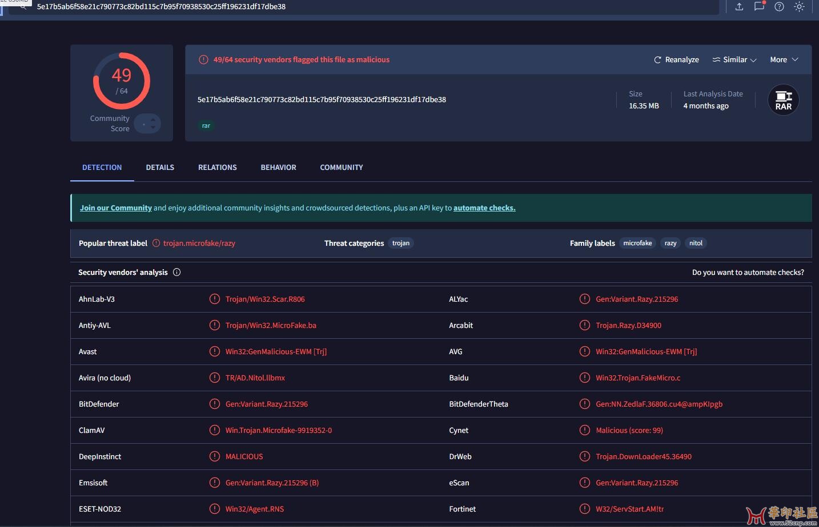Click the alert icon in the BitDefender row
Screen dimensions: 819x527
215,404
